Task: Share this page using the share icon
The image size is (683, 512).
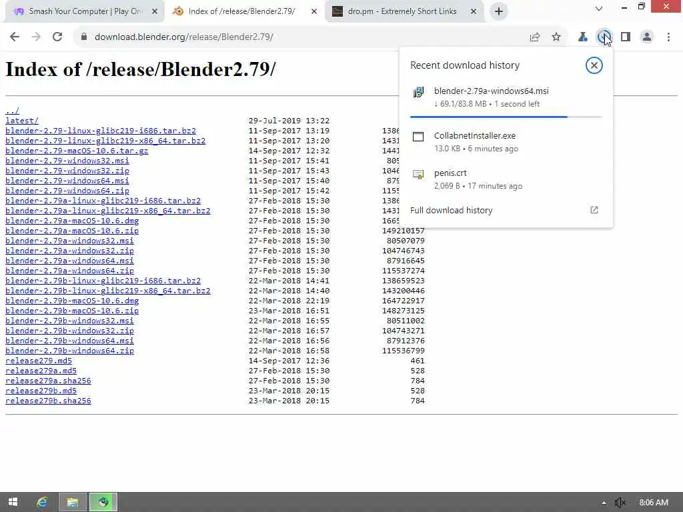Action: pyautogui.click(x=535, y=37)
